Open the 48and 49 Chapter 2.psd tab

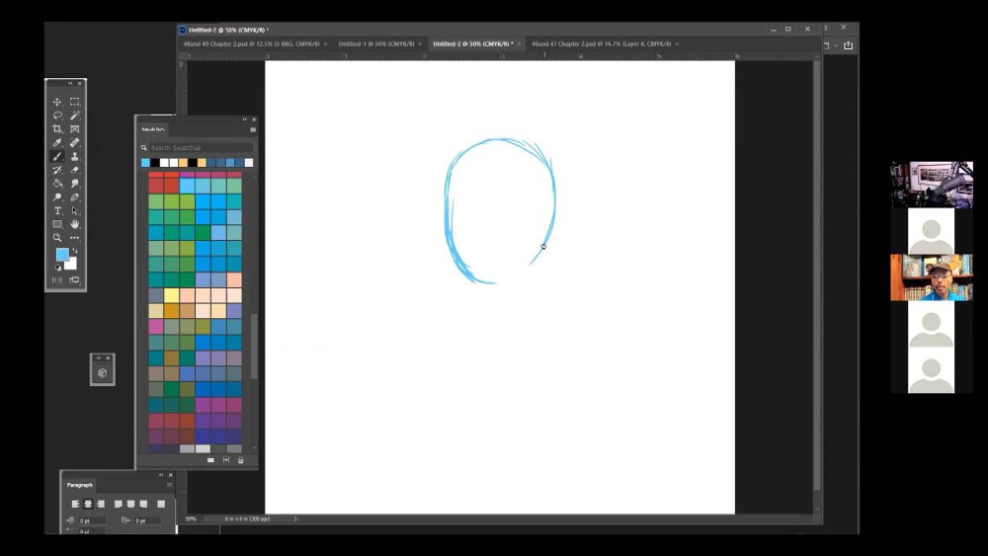[251, 44]
